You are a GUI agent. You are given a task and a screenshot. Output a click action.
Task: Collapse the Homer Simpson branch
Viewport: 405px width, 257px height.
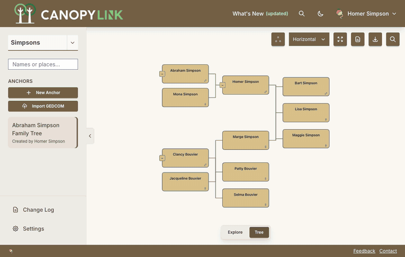pyautogui.click(x=222, y=85)
